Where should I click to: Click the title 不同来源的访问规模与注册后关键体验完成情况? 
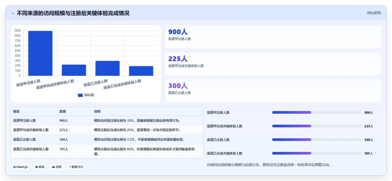(x=73, y=13)
